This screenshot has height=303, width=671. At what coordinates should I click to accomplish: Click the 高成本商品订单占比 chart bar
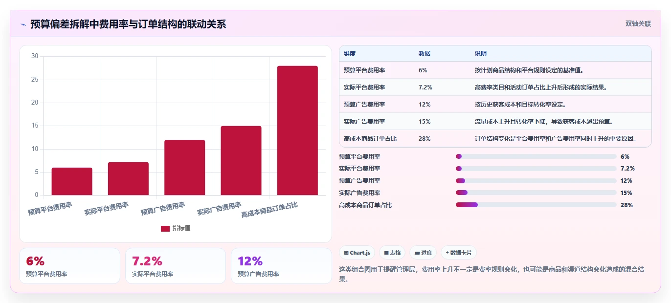coord(297,130)
